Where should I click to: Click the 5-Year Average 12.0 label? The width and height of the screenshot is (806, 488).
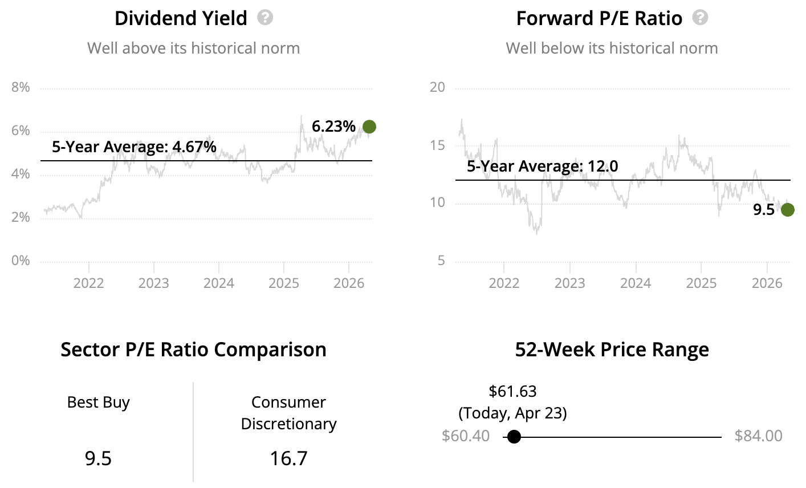tap(542, 166)
